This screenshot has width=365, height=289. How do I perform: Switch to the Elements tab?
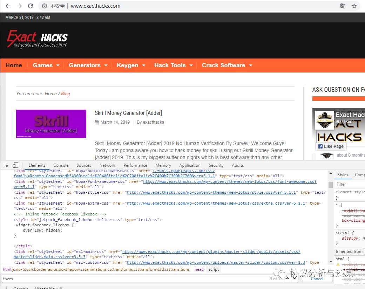pos(37,165)
